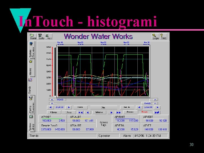Click the 92.320 value under APVEBT
This screenshot has height=153, width=204.
pyautogui.click(x=163, y=121)
